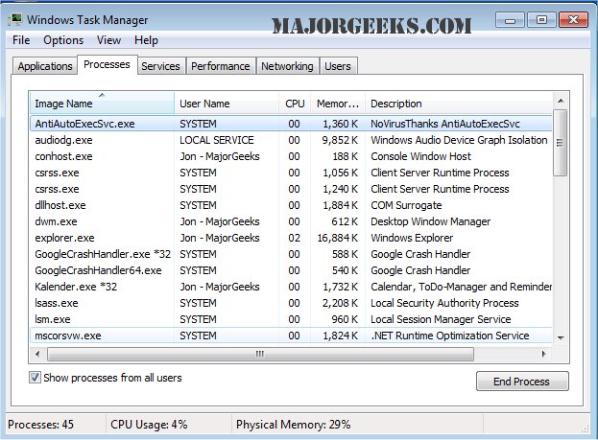The height and width of the screenshot is (440, 598).
Task: Select the lsass.exe process
Action: (x=291, y=303)
